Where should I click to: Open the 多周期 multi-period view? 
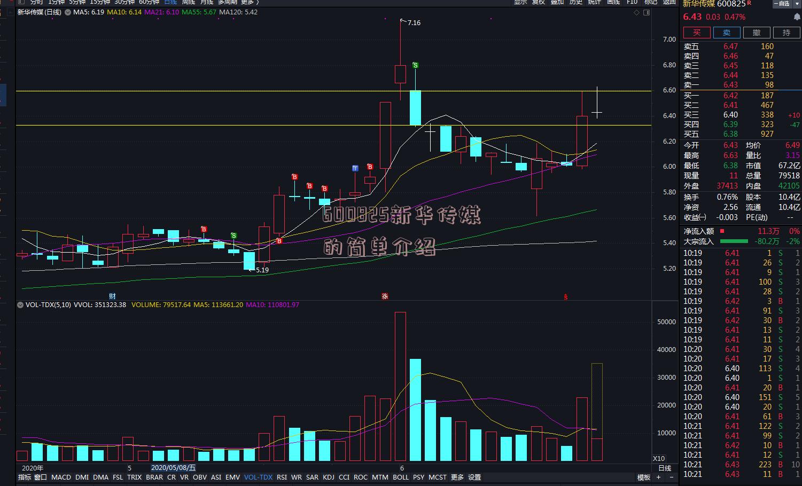[227, 2]
